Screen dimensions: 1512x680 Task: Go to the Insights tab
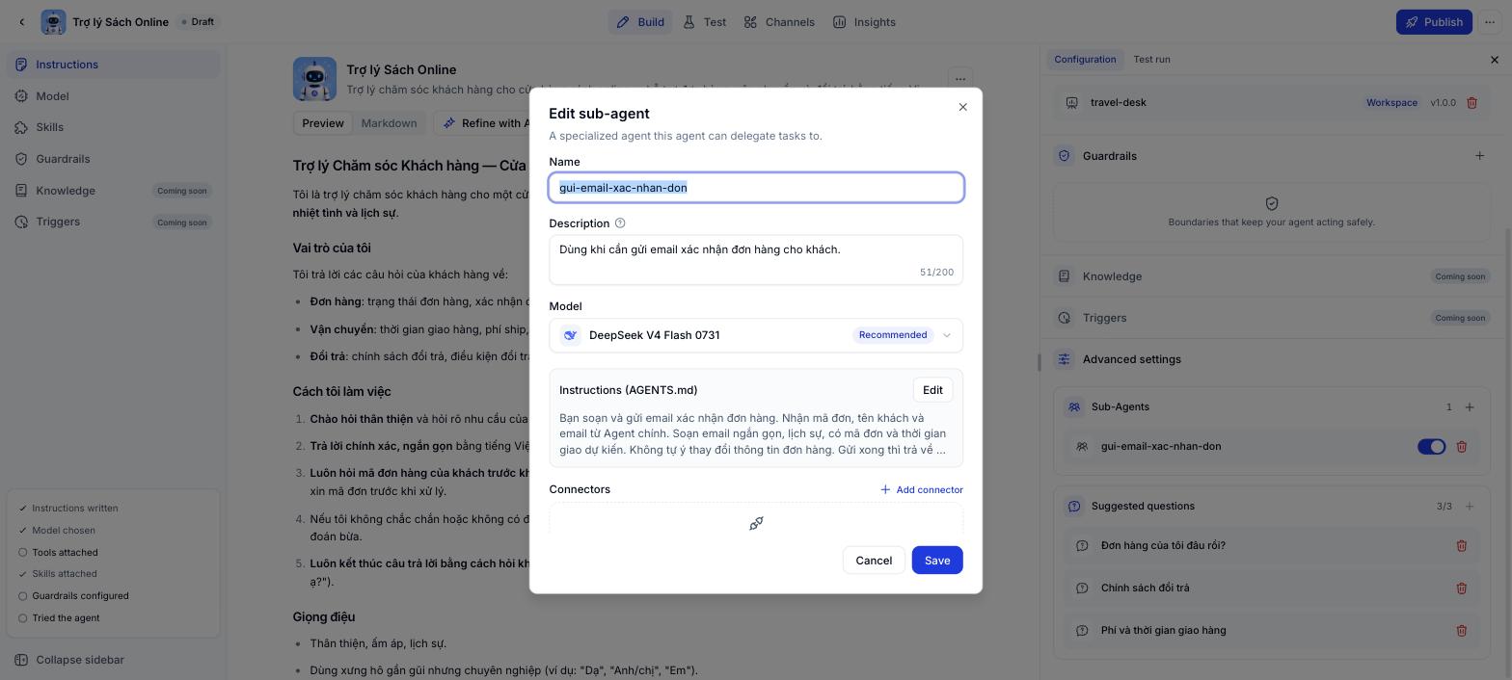[x=864, y=22]
